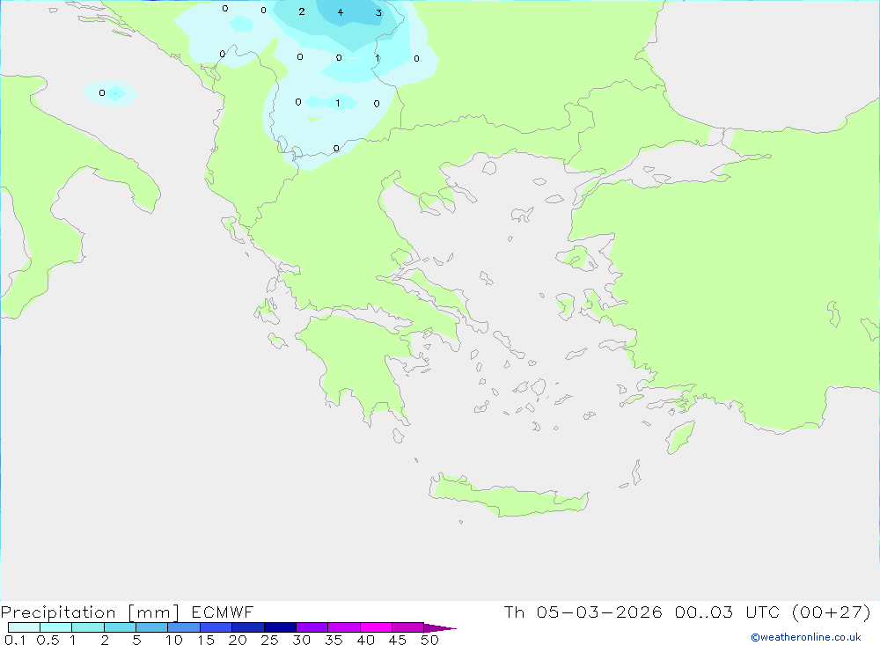Click the island of Rhodes on the map
Viewport: 880px width, 645px height.
(680, 438)
